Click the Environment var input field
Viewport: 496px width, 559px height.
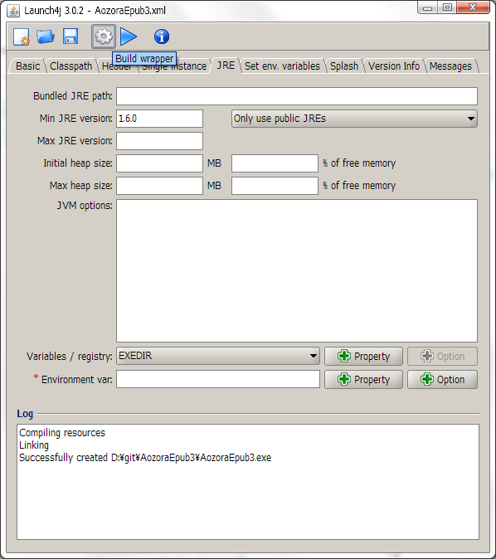(218, 379)
